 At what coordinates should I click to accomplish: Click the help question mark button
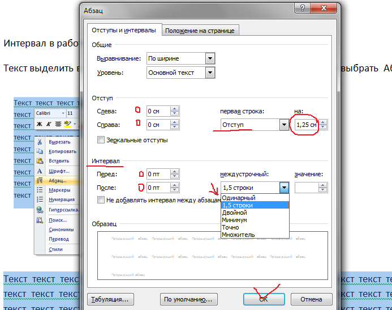[302, 8]
